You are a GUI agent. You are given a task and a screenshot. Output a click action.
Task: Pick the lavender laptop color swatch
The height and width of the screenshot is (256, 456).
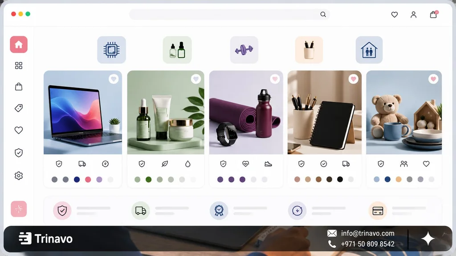pos(99,180)
